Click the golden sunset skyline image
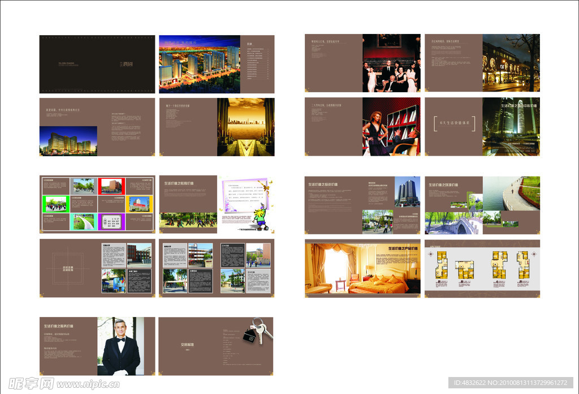 point(245,127)
